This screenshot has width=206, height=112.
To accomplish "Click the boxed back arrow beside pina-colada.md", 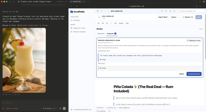I will click(x=99, y=17).
